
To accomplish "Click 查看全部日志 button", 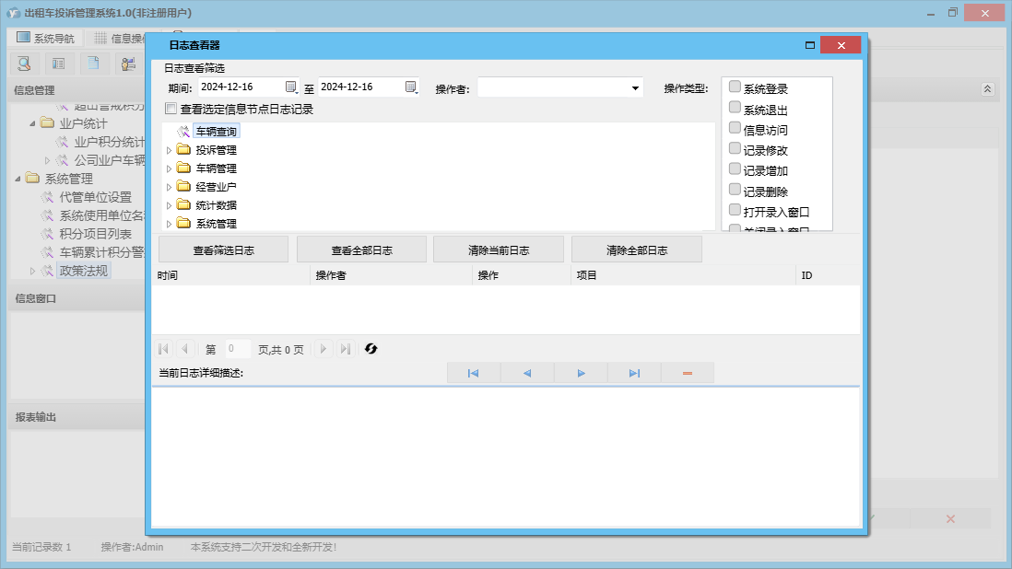I will point(361,250).
